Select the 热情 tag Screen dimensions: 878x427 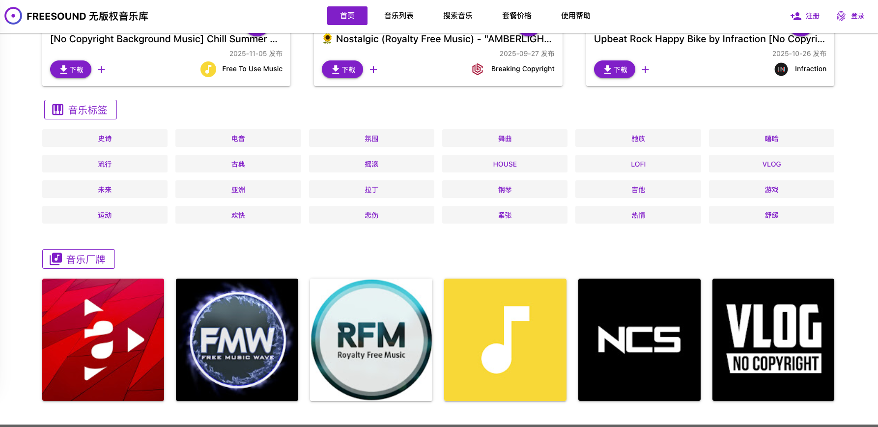pyautogui.click(x=638, y=215)
